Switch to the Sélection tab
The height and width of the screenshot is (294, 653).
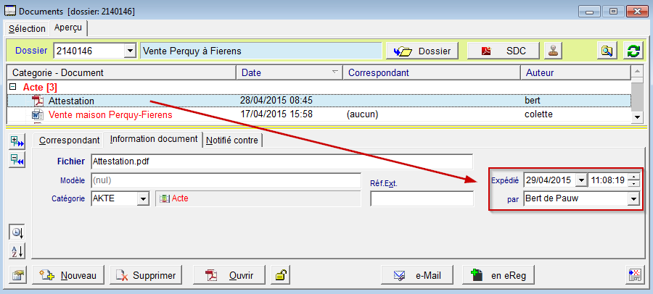[27, 29]
